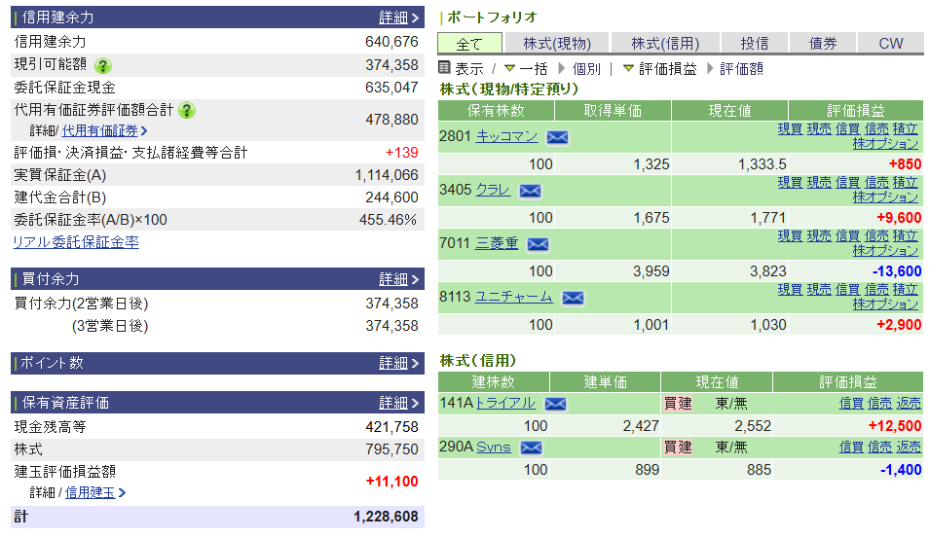This screenshot has width=930, height=538.
Task: Switch to 株式(現物) tab
Action: tap(557, 44)
